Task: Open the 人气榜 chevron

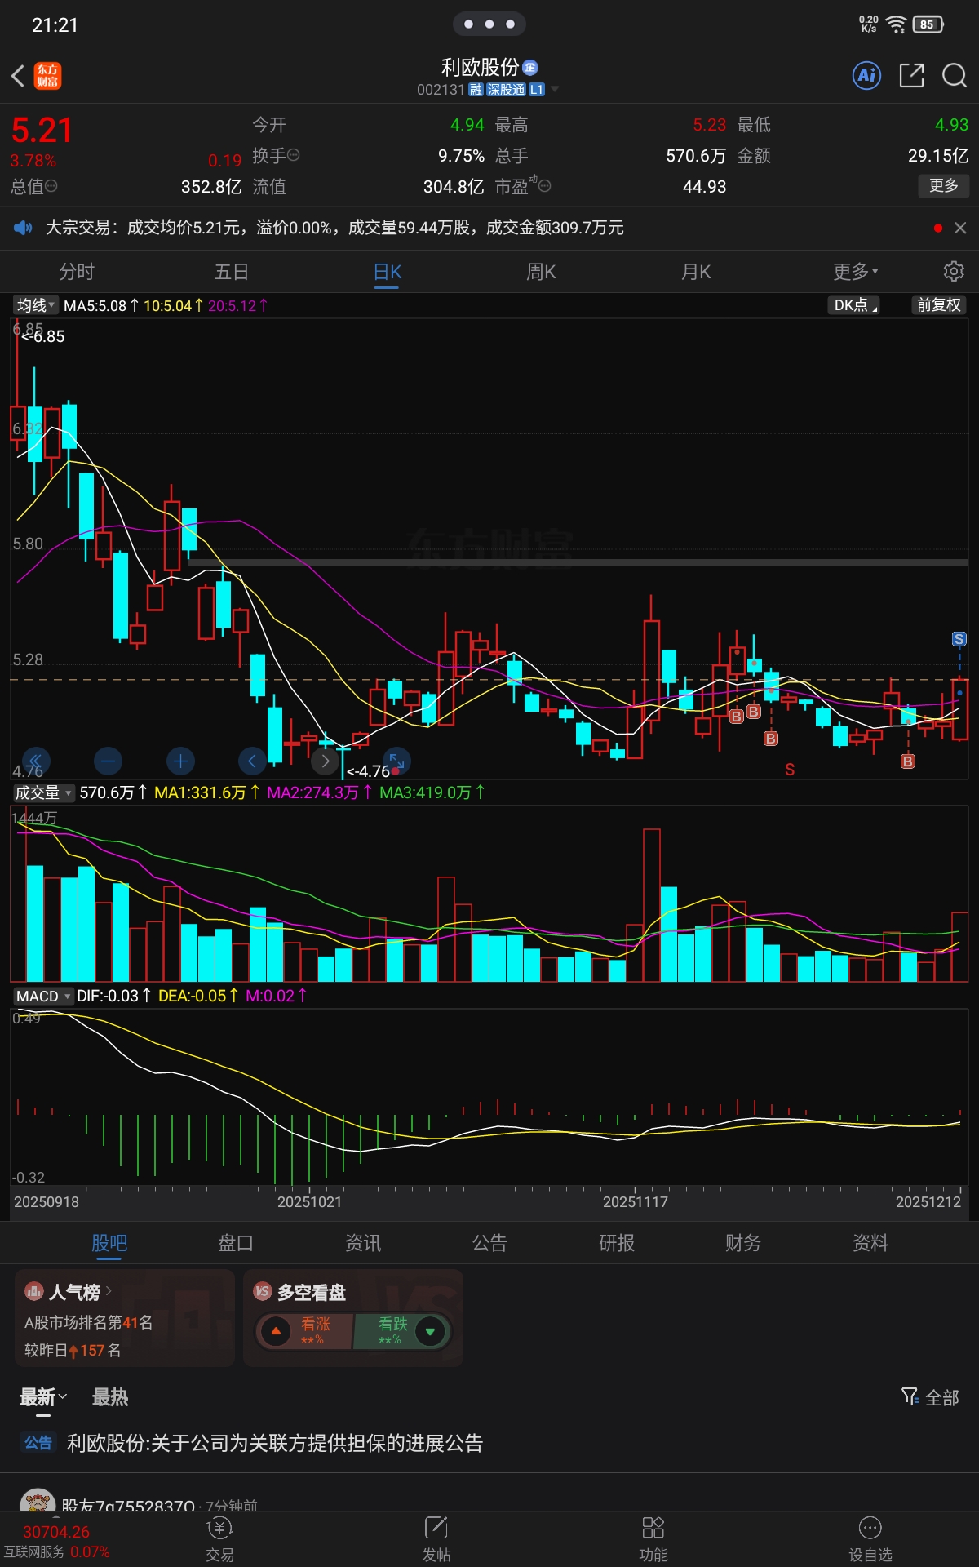Action: point(109,1291)
